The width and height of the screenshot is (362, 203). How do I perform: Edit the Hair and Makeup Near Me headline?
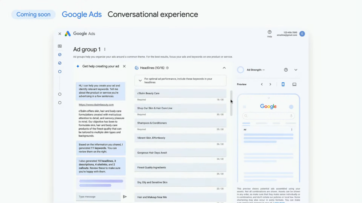coord(180,197)
